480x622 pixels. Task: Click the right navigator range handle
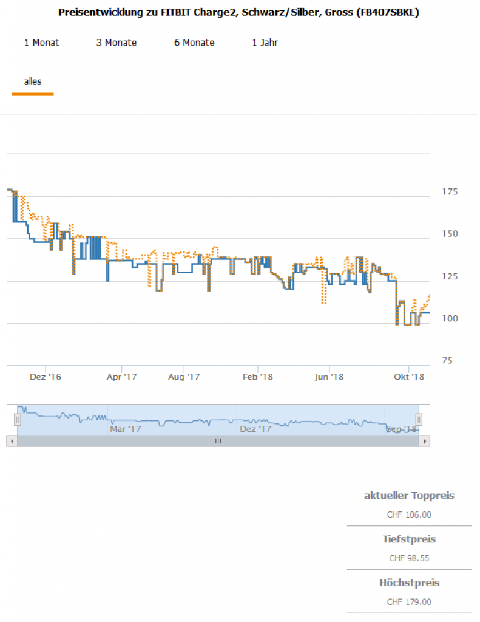point(419,419)
